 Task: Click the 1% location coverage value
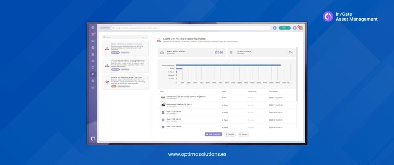[x=291, y=52]
